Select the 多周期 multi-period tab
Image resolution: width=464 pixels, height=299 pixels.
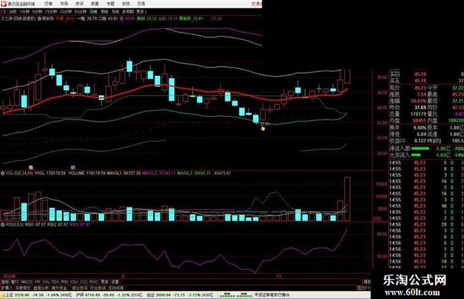tap(128, 12)
